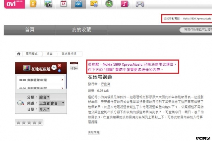Click the search field 搜尋行動電話可以使用
Image resolution: width=212 pixels, height=141 pixels.
click(196, 30)
